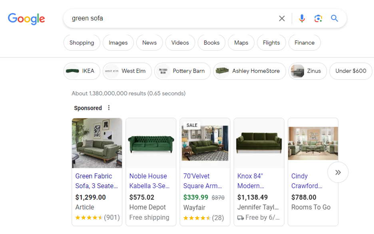The width and height of the screenshot is (374, 234).
Task: Open the Cindy Crawford product link
Action: click(x=307, y=181)
